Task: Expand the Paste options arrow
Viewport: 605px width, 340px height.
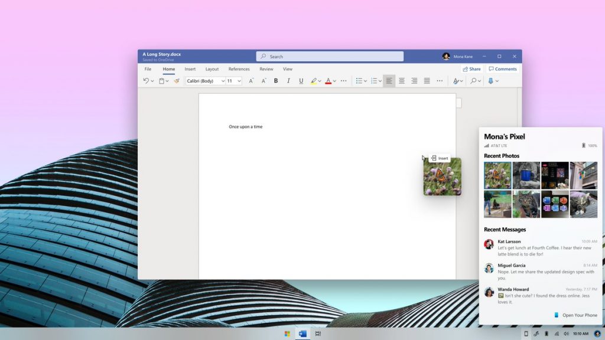Action: click(x=167, y=81)
